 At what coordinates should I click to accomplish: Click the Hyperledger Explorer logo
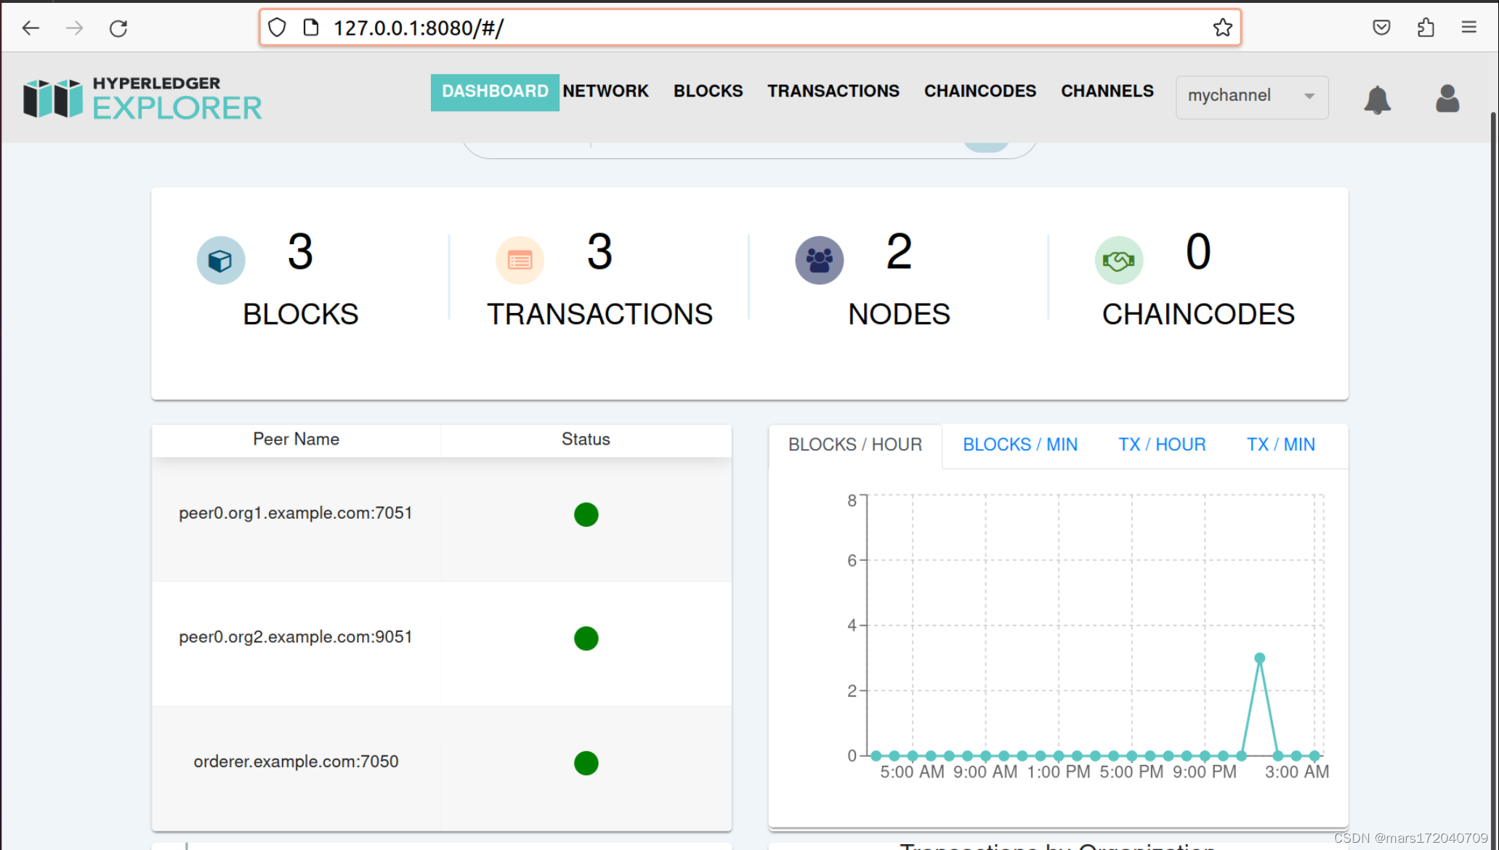tap(142, 97)
